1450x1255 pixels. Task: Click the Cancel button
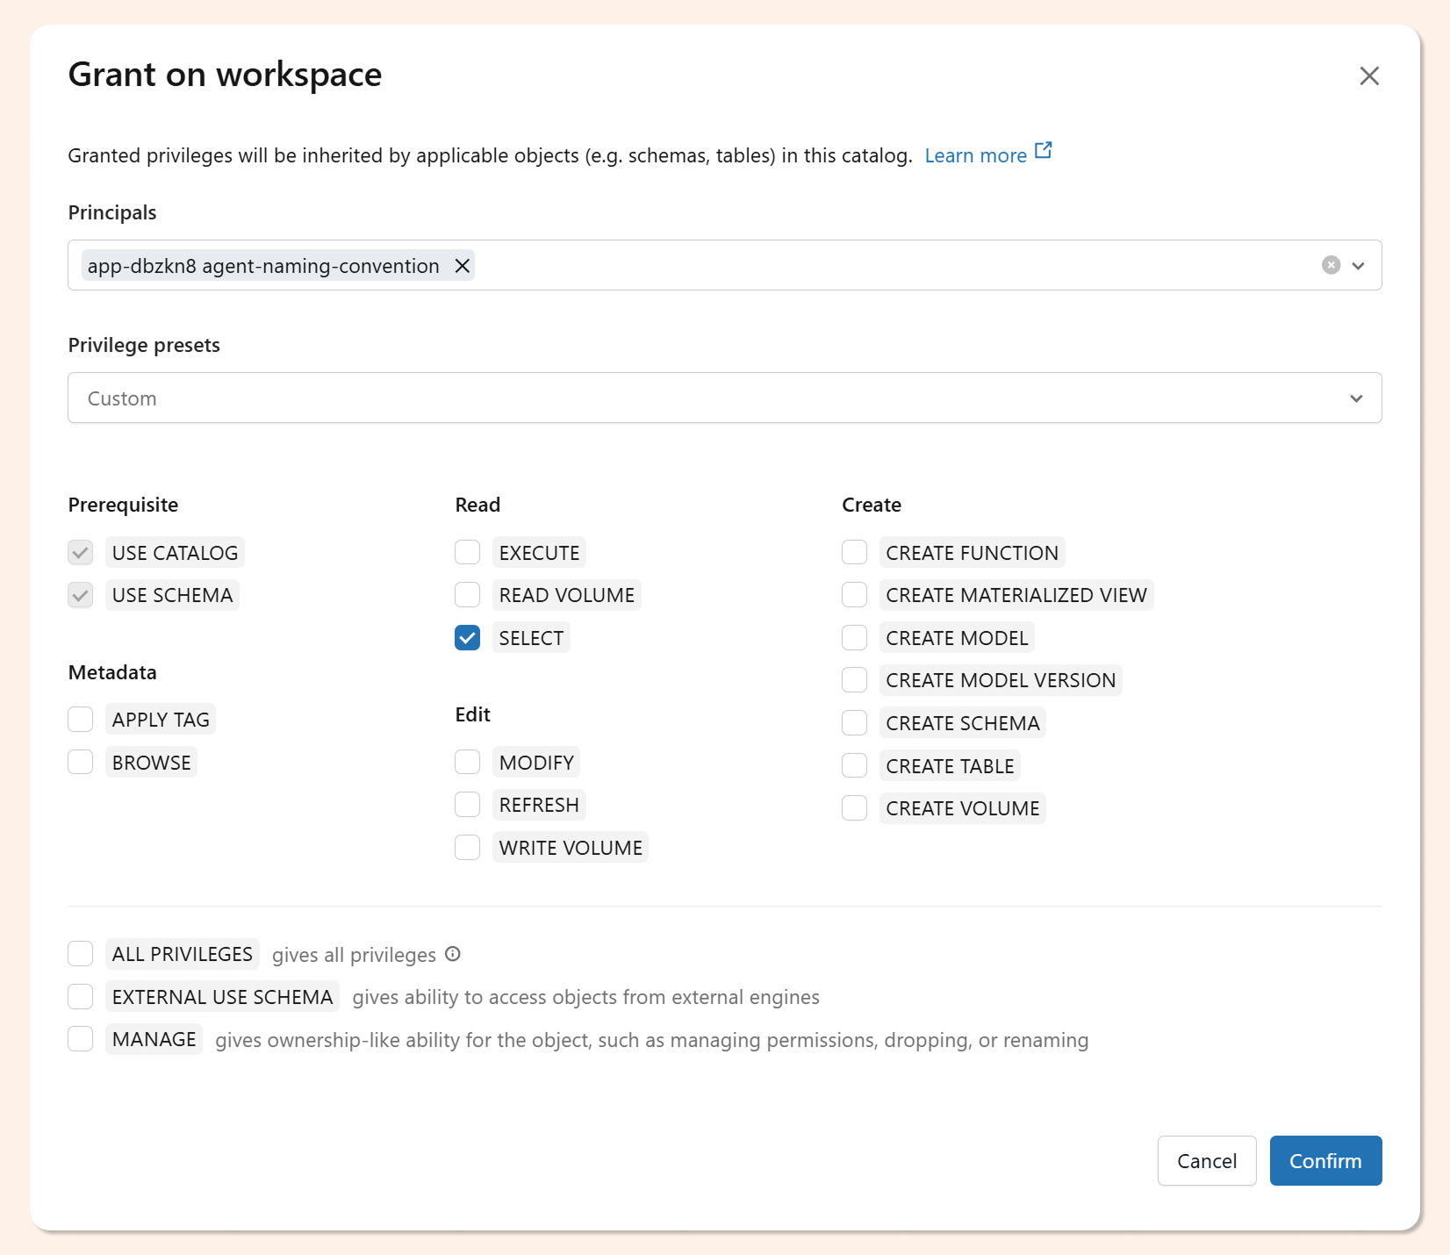point(1206,1161)
